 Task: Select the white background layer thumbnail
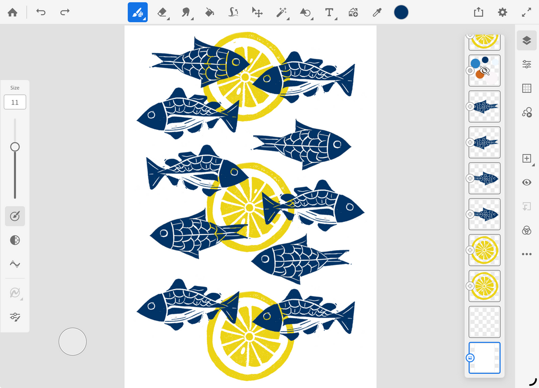[484, 358]
